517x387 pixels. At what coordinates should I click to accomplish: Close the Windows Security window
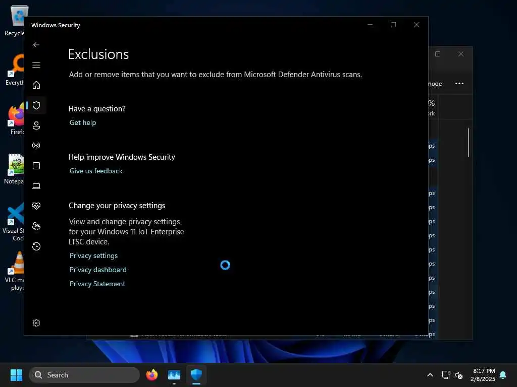click(417, 25)
